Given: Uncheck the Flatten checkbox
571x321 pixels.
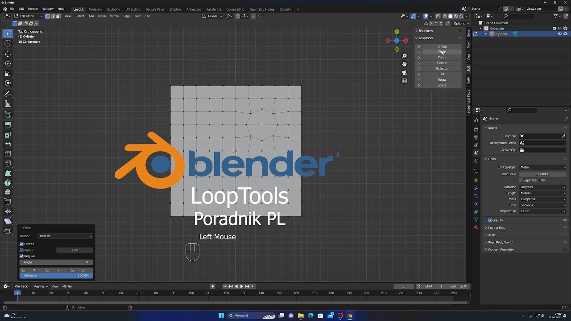Looking at the screenshot, I should pos(21,244).
